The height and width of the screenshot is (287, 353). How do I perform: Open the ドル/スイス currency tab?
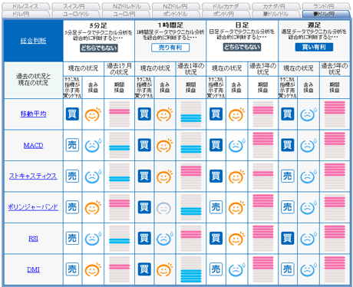[25, 6]
